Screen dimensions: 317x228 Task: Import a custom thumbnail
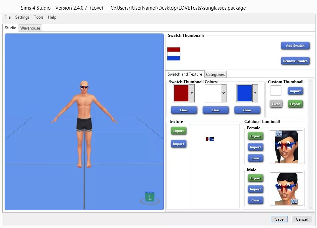coord(295,91)
